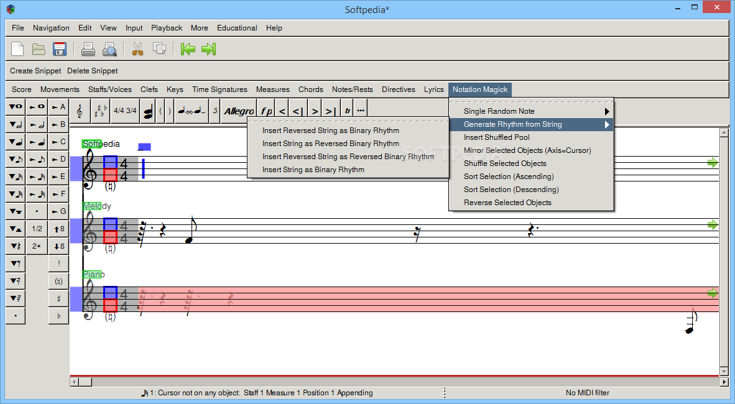Insert a quarter note from the palette

pyautogui.click(x=37, y=142)
